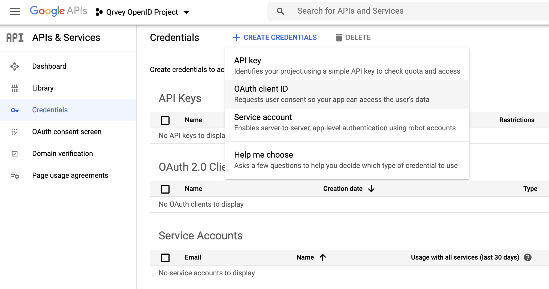Image resolution: width=549 pixels, height=289 pixels.
Task: Click the No service accounts to display text
Action: (207, 273)
